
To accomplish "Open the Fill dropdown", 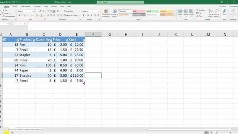I will pyautogui.click(x=199, y=13).
